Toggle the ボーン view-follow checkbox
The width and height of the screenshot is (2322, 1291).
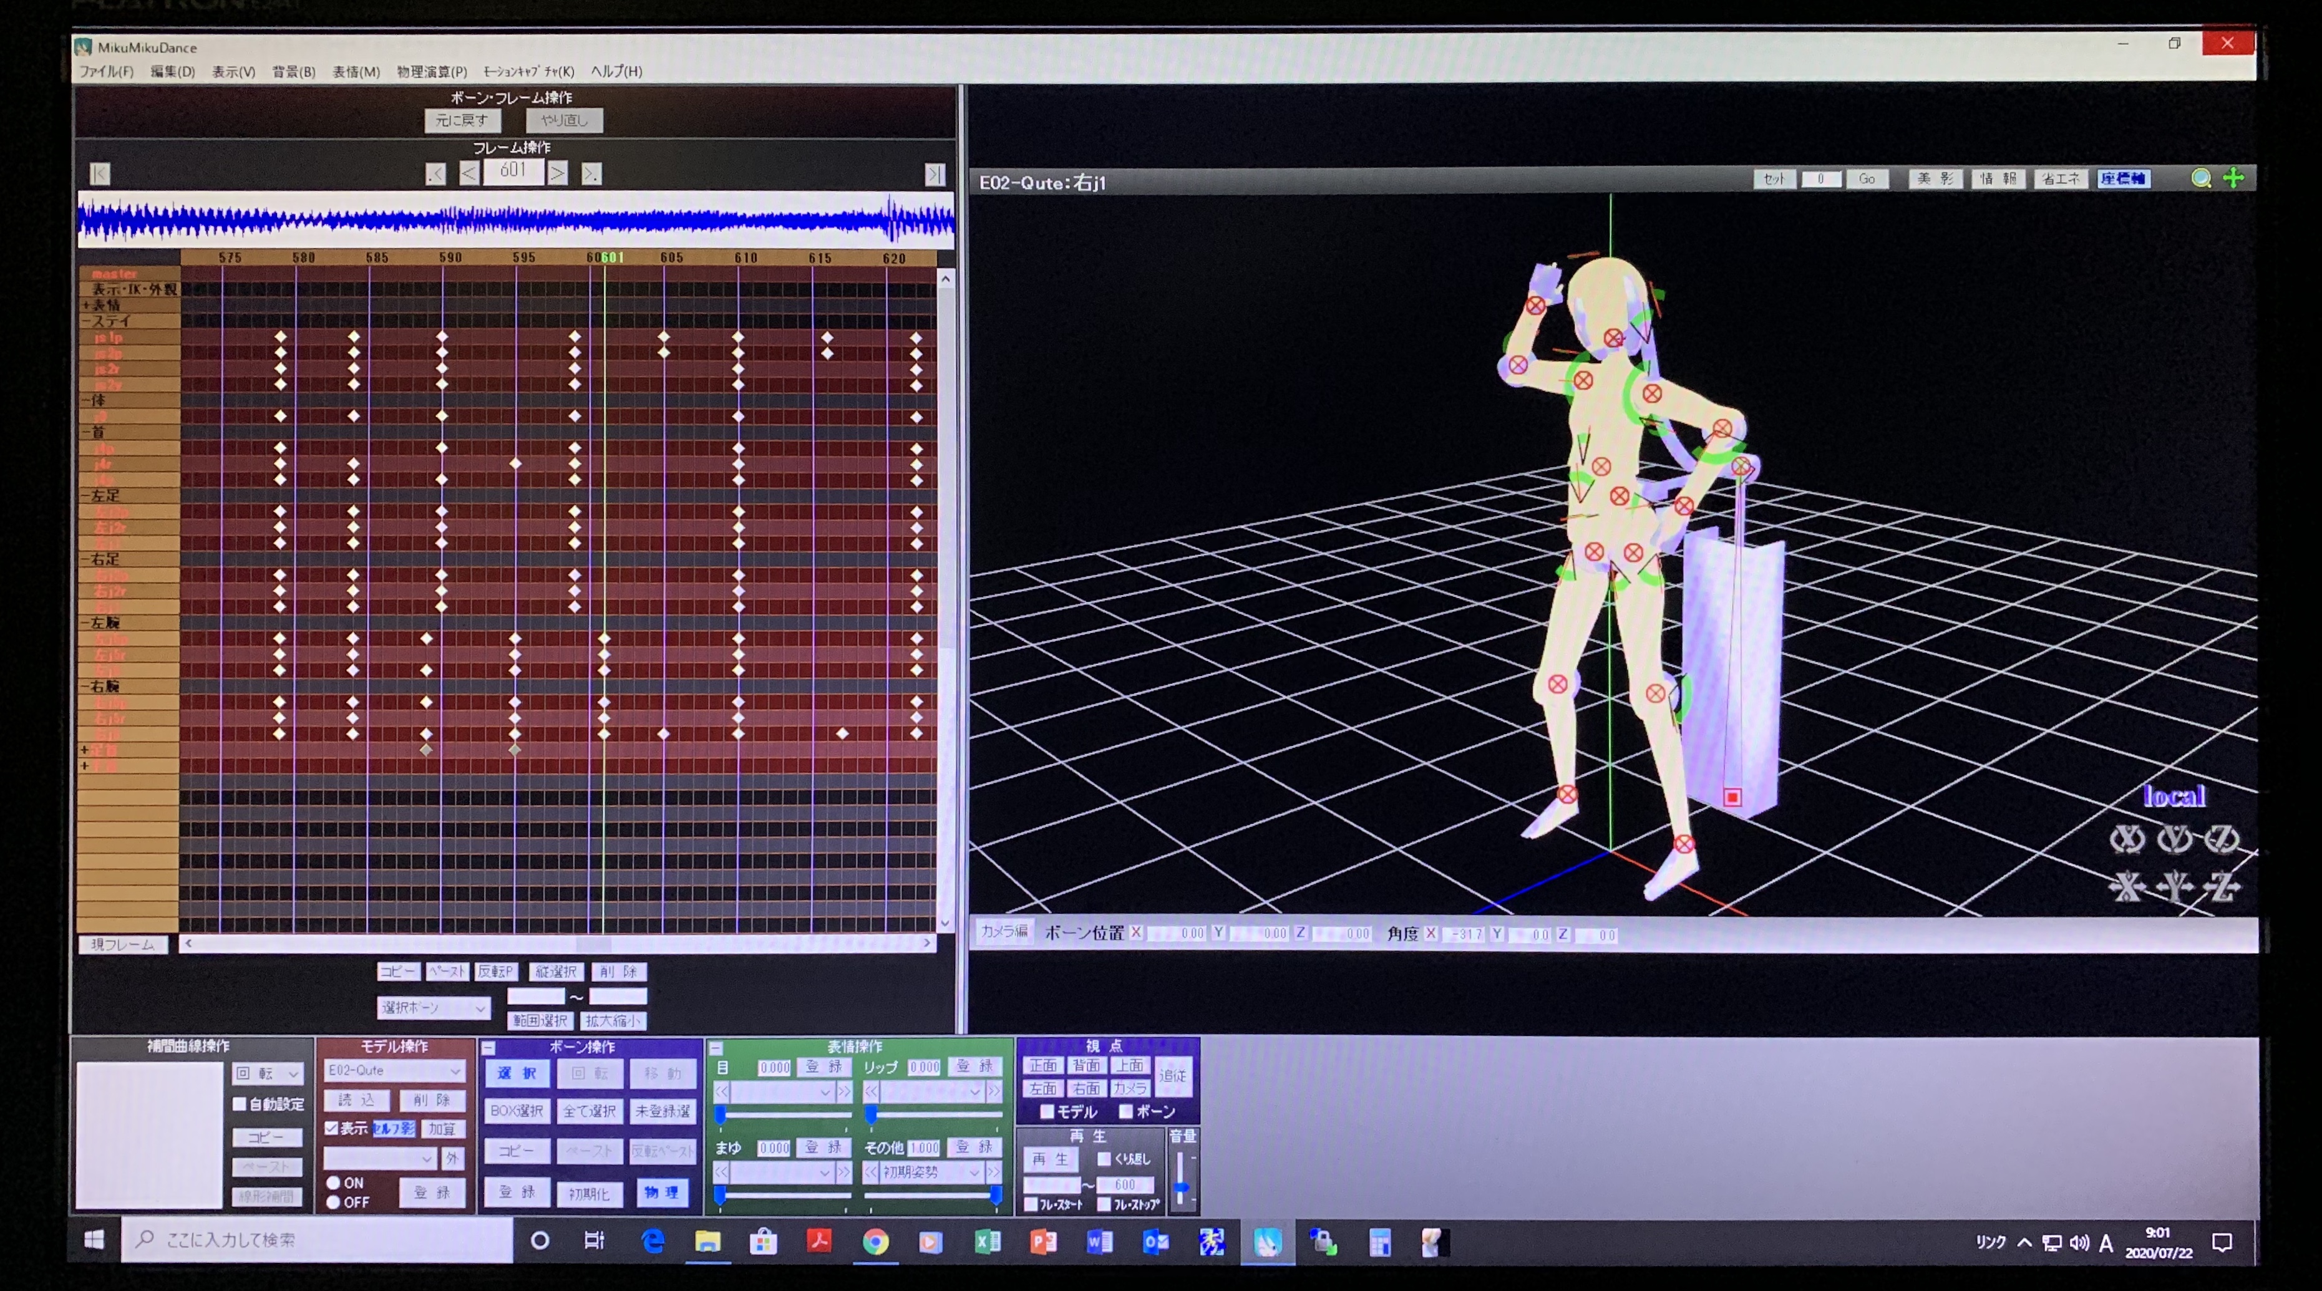[1126, 1112]
